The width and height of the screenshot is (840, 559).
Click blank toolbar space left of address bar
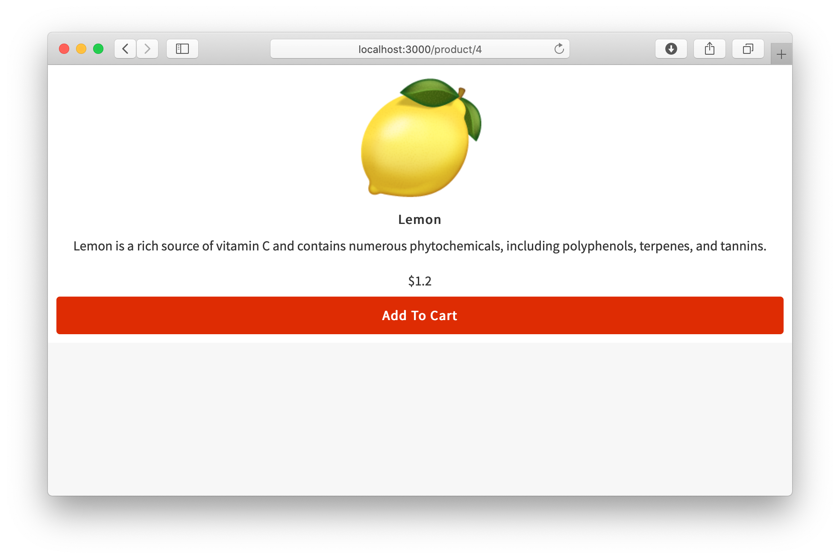coord(234,49)
